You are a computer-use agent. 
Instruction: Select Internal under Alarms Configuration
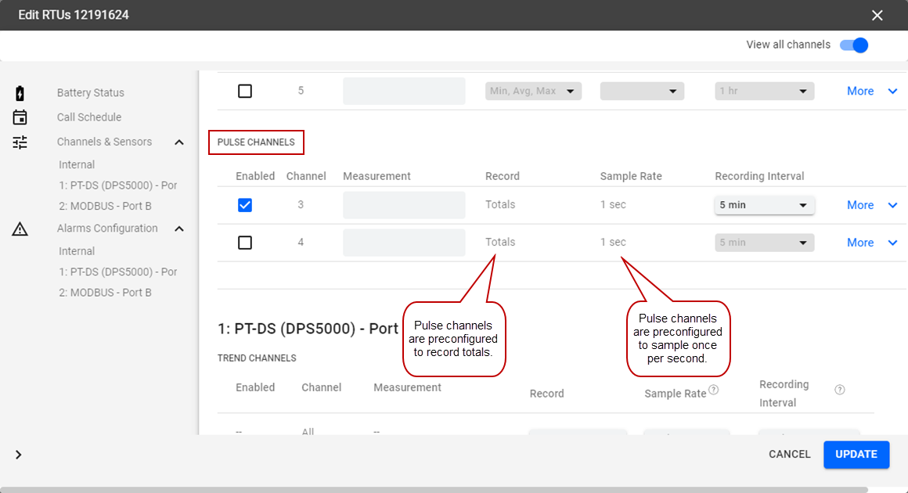(x=77, y=251)
